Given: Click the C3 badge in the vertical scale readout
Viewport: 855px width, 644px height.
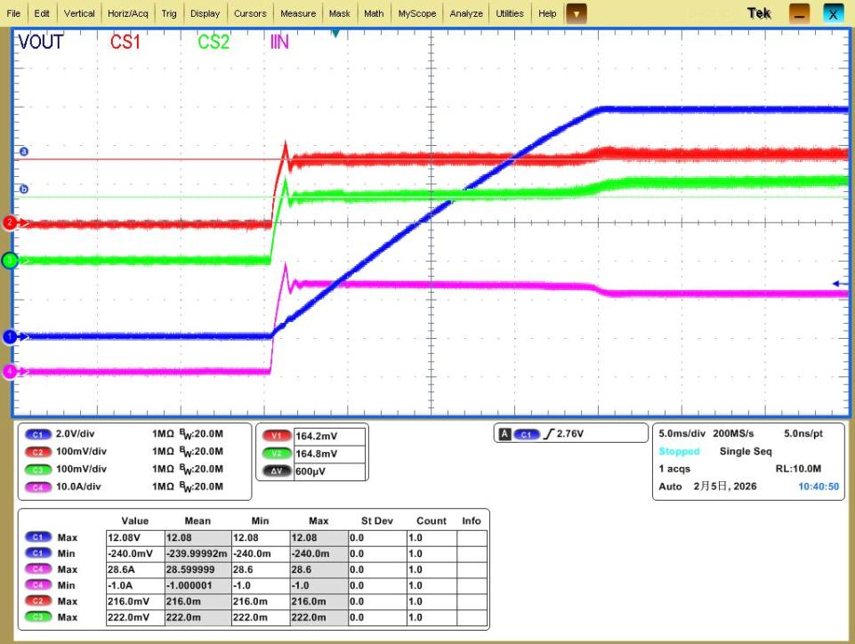Looking at the screenshot, I should pyautogui.click(x=37, y=470).
